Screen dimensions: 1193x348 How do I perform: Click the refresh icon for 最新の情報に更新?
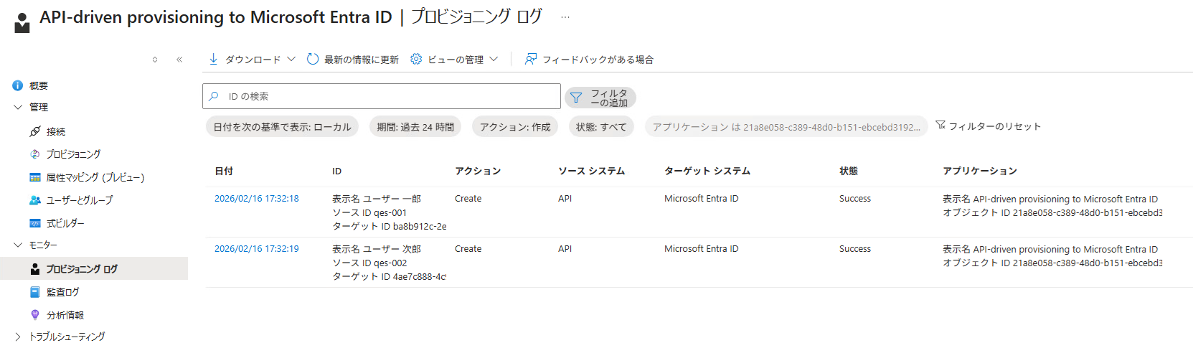313,59
